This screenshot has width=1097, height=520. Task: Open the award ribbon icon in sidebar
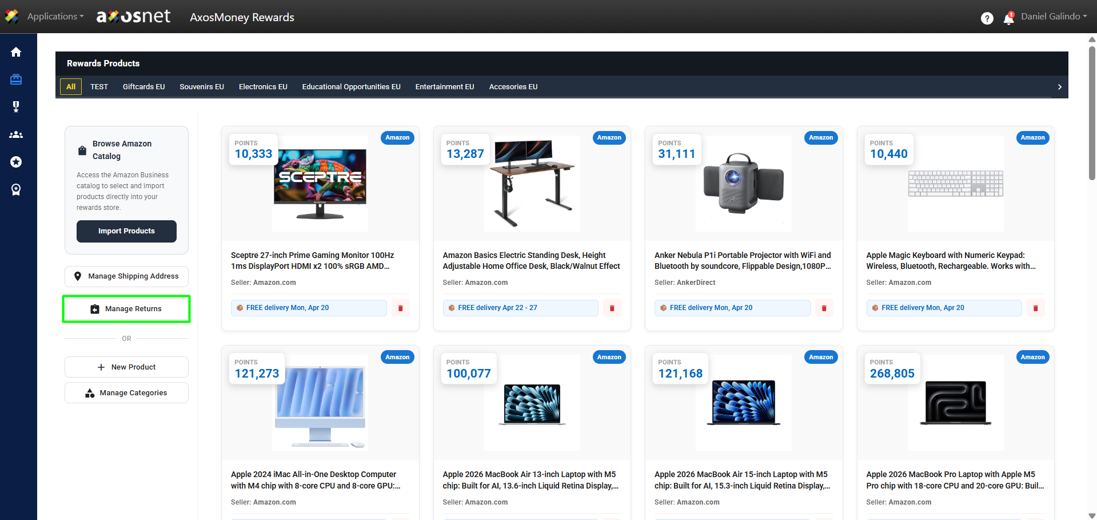pyautogui.click(x=16, y=189)
